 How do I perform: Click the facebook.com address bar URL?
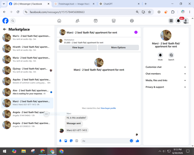pyautogui.click(x=57, y=12)
